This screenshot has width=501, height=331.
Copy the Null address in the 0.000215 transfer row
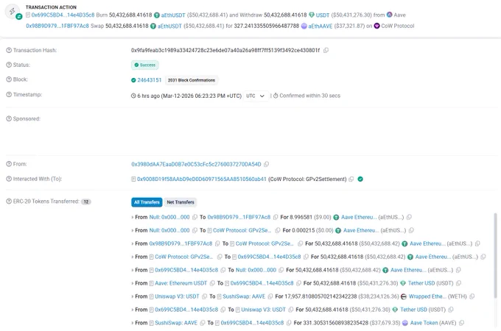tap(195, 230)
